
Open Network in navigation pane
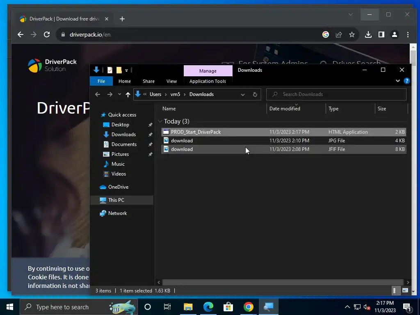point(117,213)
